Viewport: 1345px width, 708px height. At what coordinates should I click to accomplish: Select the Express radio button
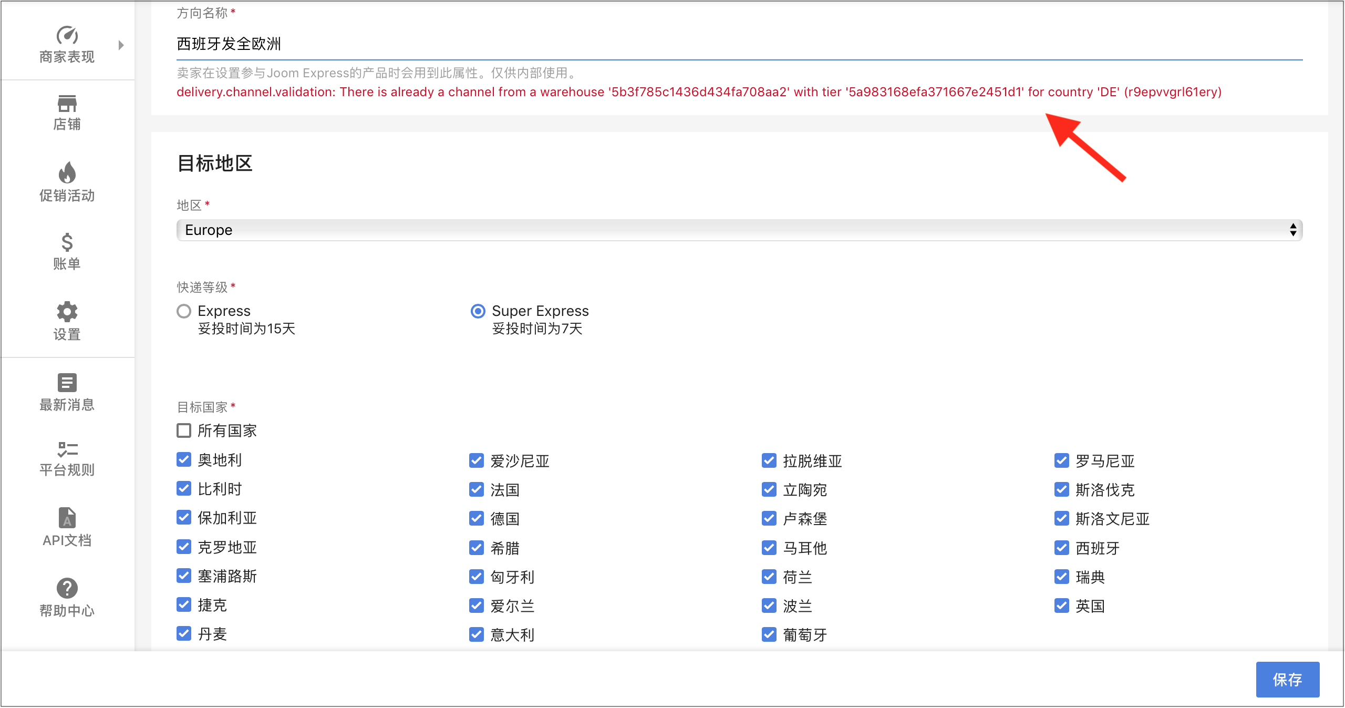coord(184,311)
